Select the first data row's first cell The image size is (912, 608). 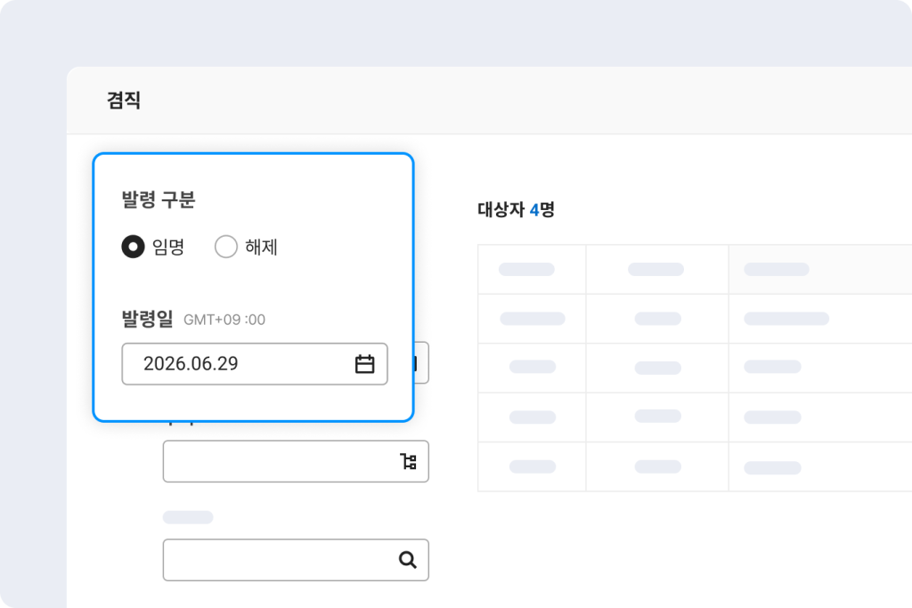click(x=531, y=318)
